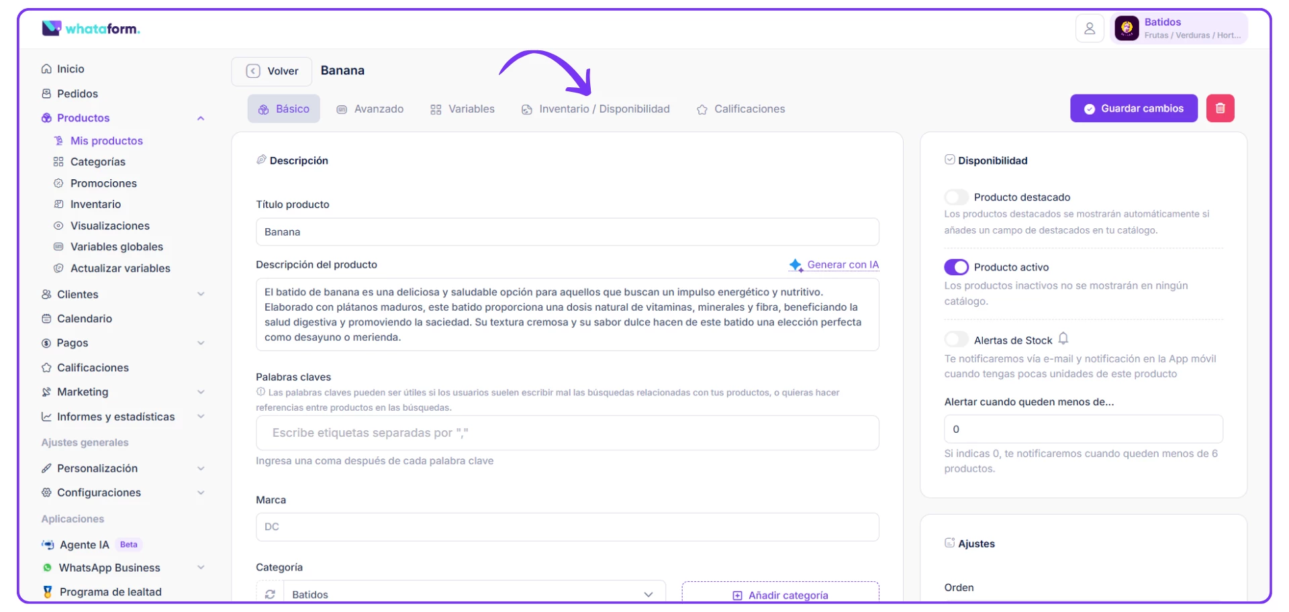
Task: Click the sparkle icon for Generar con IA
Action: point(796,265)
